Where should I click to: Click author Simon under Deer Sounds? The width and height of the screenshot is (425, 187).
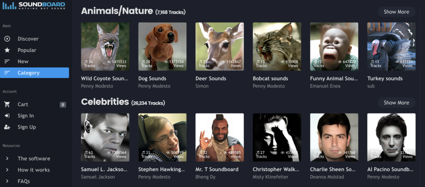(x=202, y=86)
